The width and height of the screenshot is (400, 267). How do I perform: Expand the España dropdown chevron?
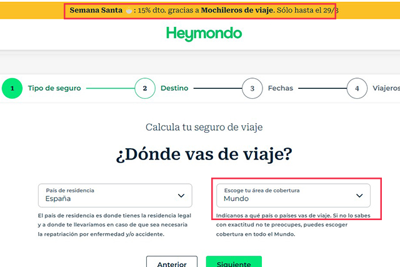(181, 196)
